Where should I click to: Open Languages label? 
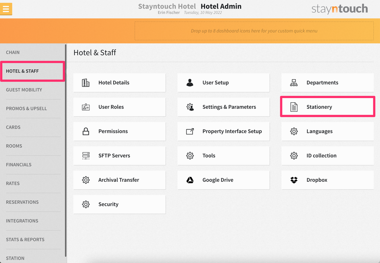point(319,131)
